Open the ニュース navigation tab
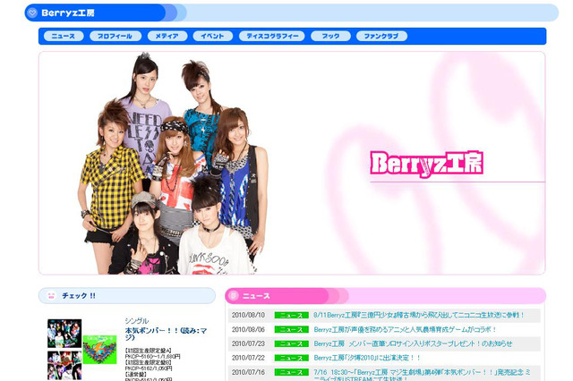Screen dimensions: 573x381 coord(64,36)
